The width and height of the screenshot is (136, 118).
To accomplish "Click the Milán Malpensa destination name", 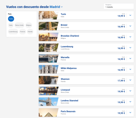I will pos(69,68).
